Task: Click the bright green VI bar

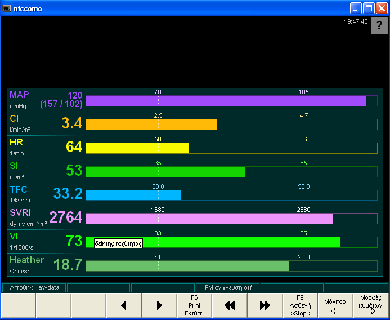Action: coord(231,242)
